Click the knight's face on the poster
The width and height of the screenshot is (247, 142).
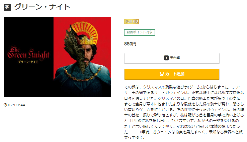[86, 53]
